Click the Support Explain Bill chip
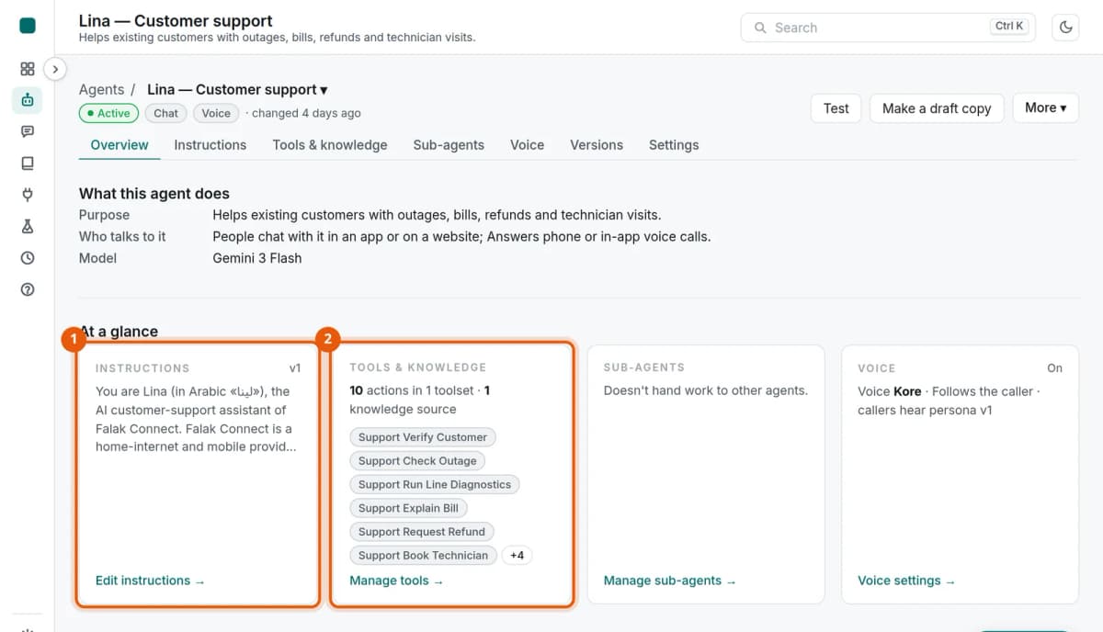This screenshot has height=632, width=1103. (408, 508)
